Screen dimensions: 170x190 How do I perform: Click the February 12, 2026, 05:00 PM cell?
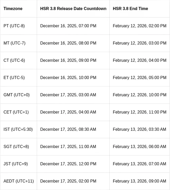[x=140, y=78]
